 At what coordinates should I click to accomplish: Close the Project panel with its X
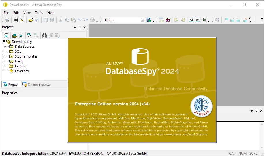point(84,27)
